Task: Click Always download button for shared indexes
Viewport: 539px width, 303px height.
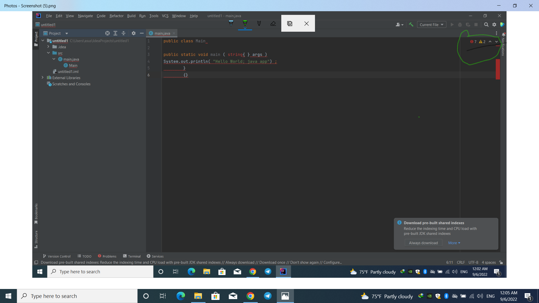Action: 423,242
